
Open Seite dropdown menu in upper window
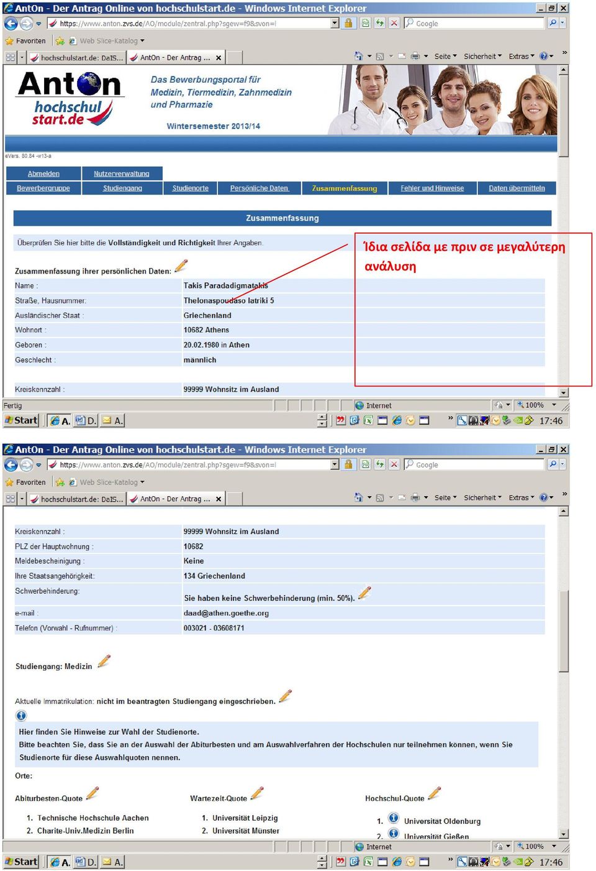pos(445,56)
